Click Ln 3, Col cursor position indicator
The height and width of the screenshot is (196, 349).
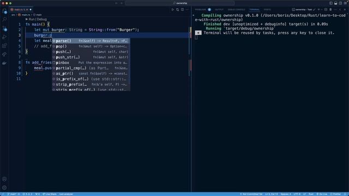click(x=272, y=194)
